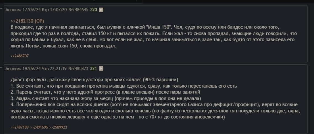Select the sequence number 320

(94, 10)
